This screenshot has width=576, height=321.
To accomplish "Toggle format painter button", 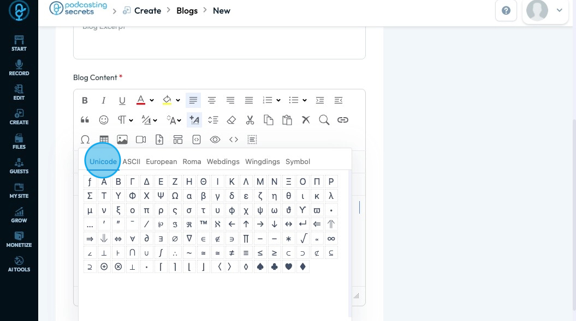I will tap(194, 120).
